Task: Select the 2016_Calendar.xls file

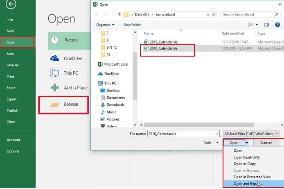Action: pyautogui.click(x=161, y=48)
